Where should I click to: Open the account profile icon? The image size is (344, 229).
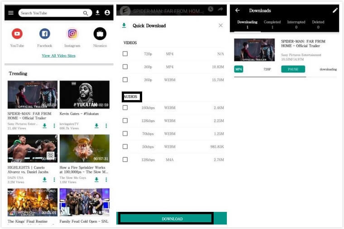tap(107, 13)
